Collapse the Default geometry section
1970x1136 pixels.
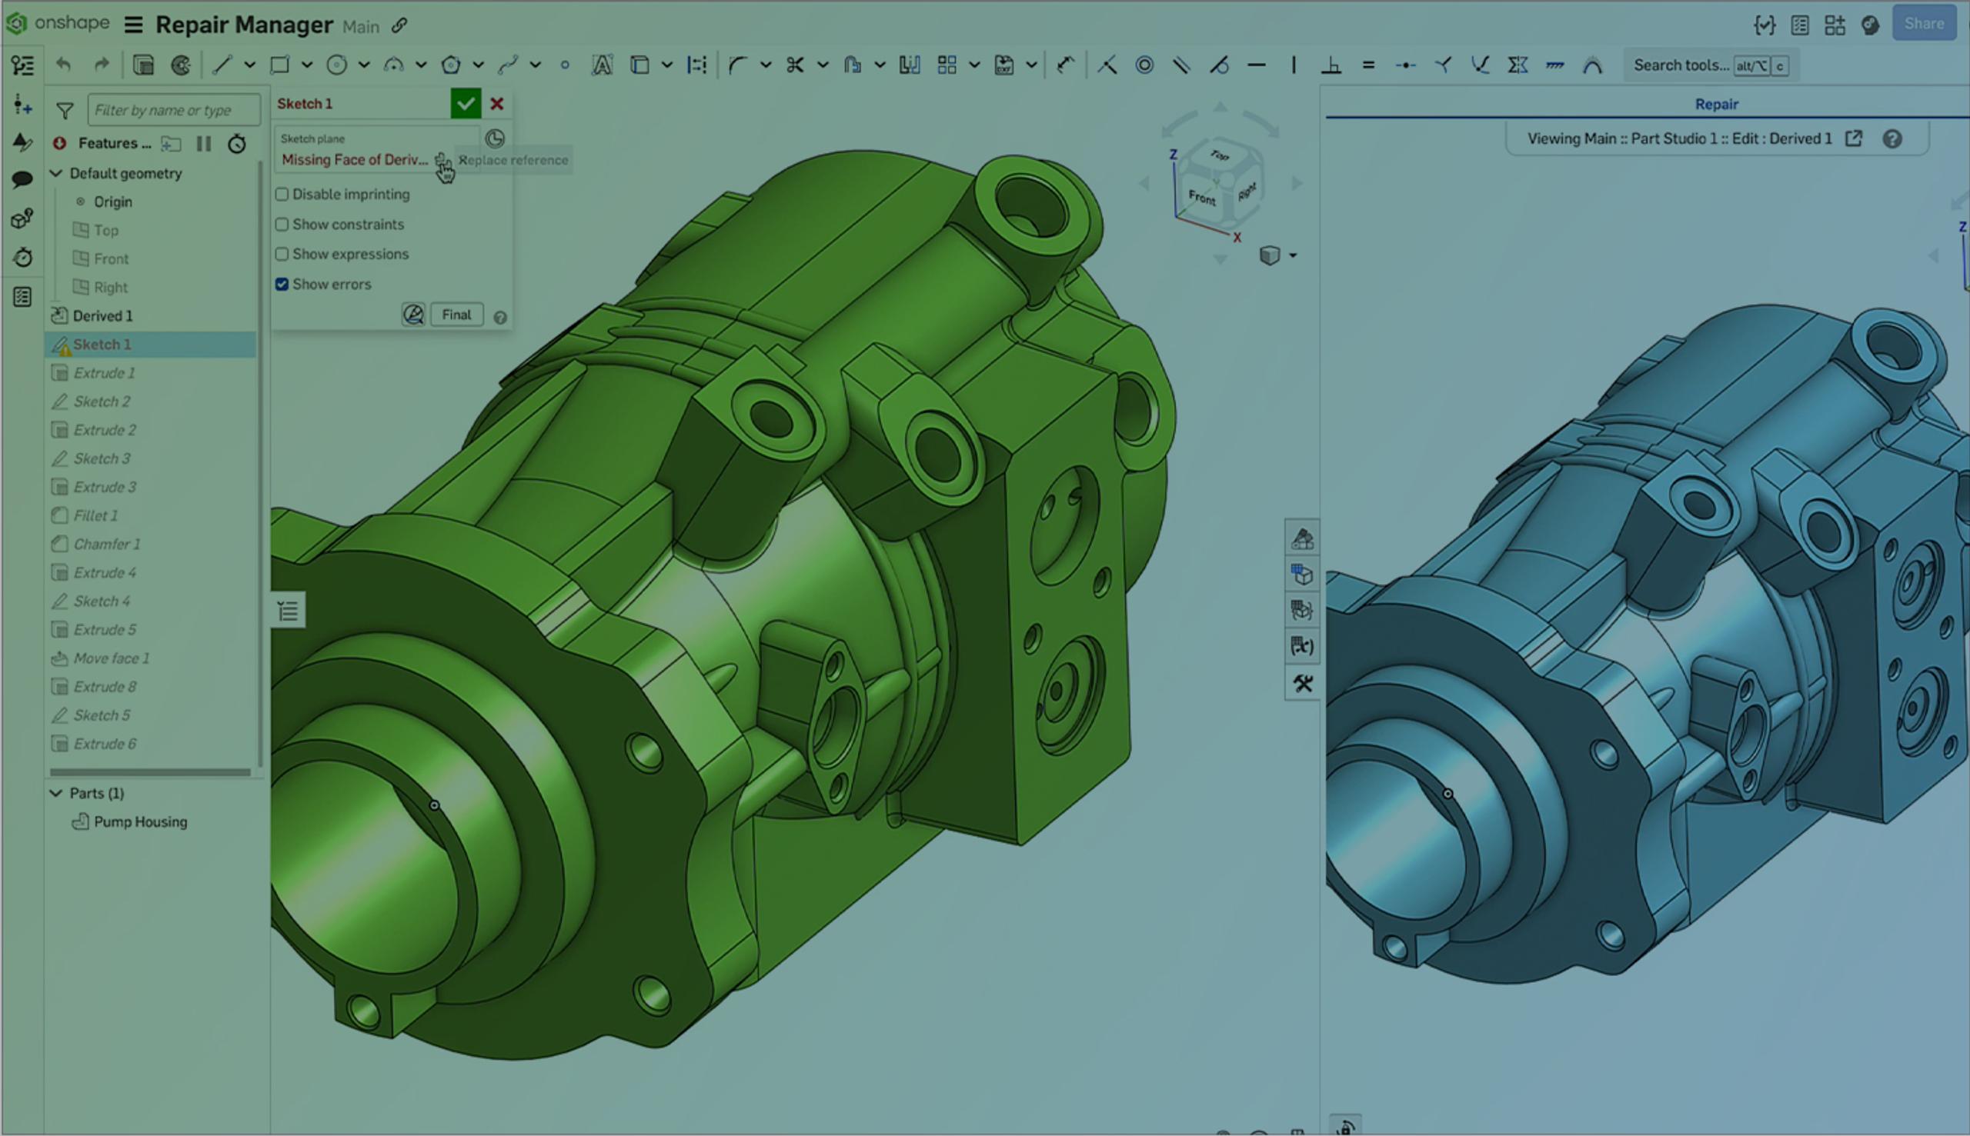[56, 173]
